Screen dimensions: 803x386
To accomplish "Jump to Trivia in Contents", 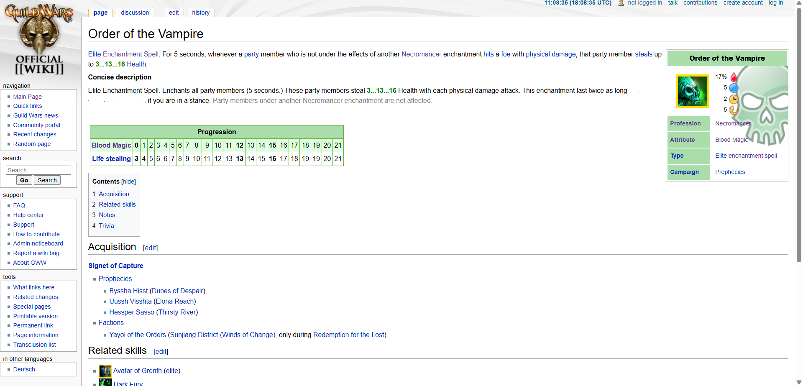I will click(106, 226).
